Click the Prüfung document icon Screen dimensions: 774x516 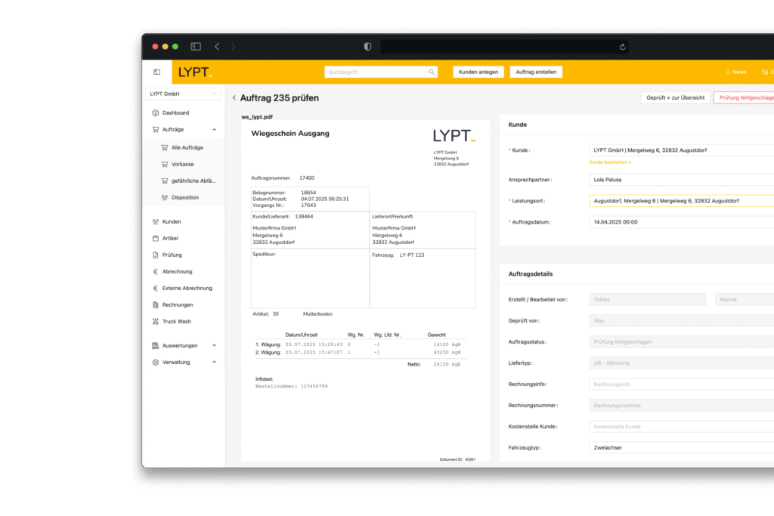156,255
